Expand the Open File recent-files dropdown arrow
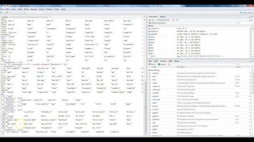Viewport: 254px width, 142px height. pos(9,13)
